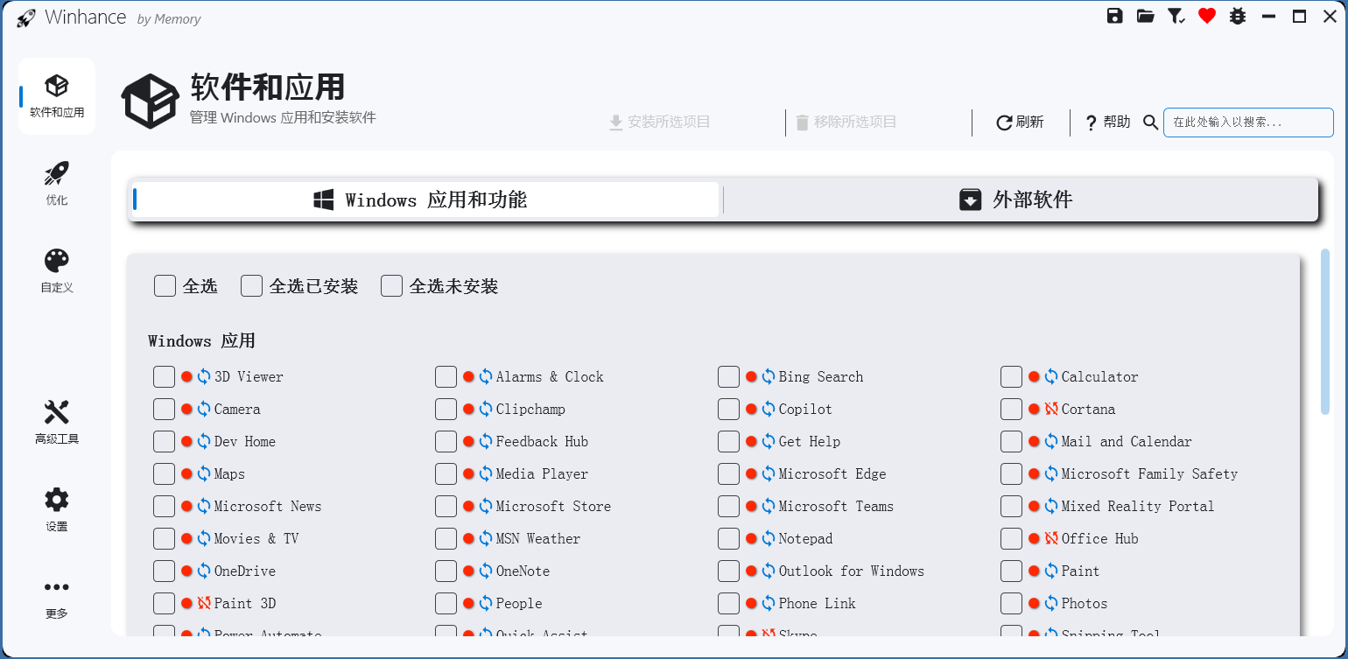The width and height of the screenshot is (1348, 659).
Task: Tick the 全选已安装 checkbox
Action: click(x=252, y=286)
